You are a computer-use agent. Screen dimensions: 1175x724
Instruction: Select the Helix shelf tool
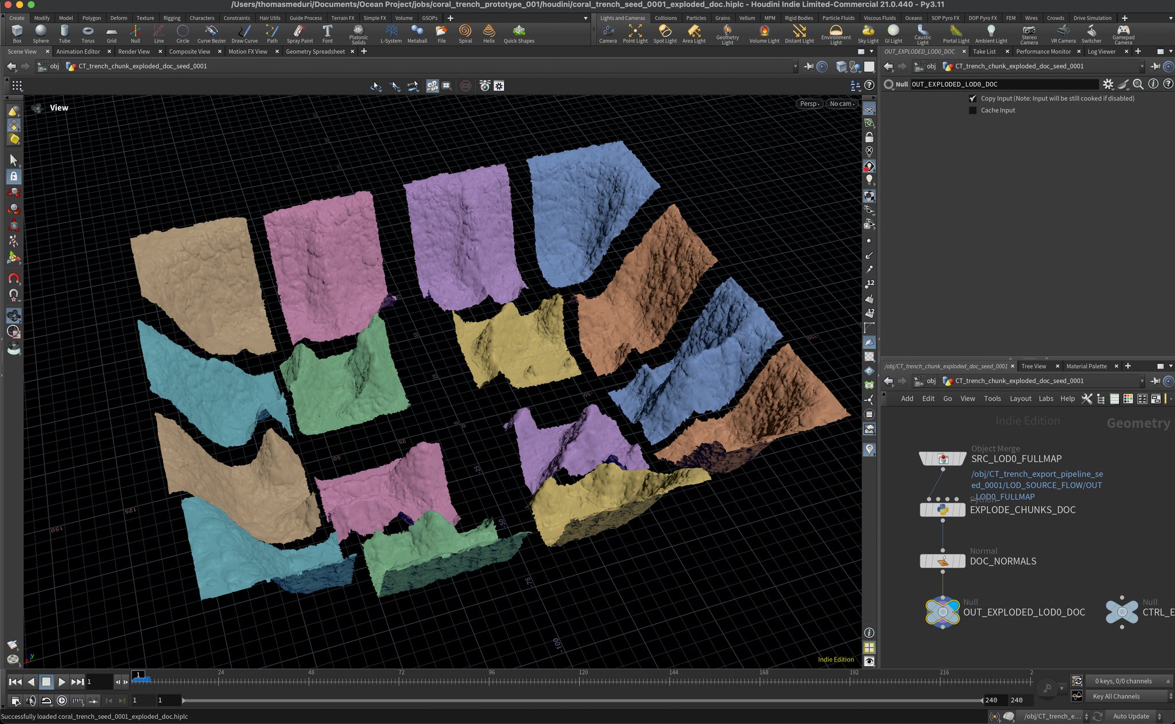click(x=489, y=34)
